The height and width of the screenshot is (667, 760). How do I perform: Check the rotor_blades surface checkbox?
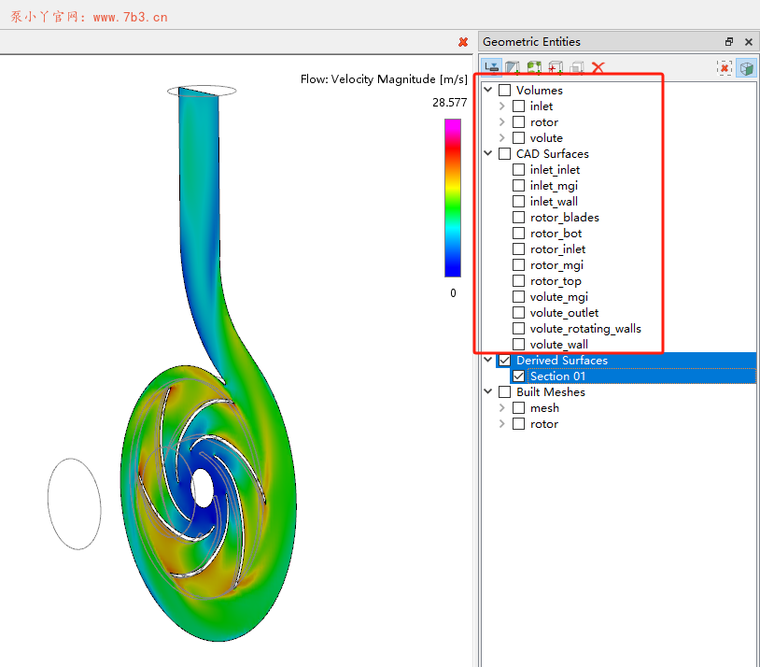point(518,218)
